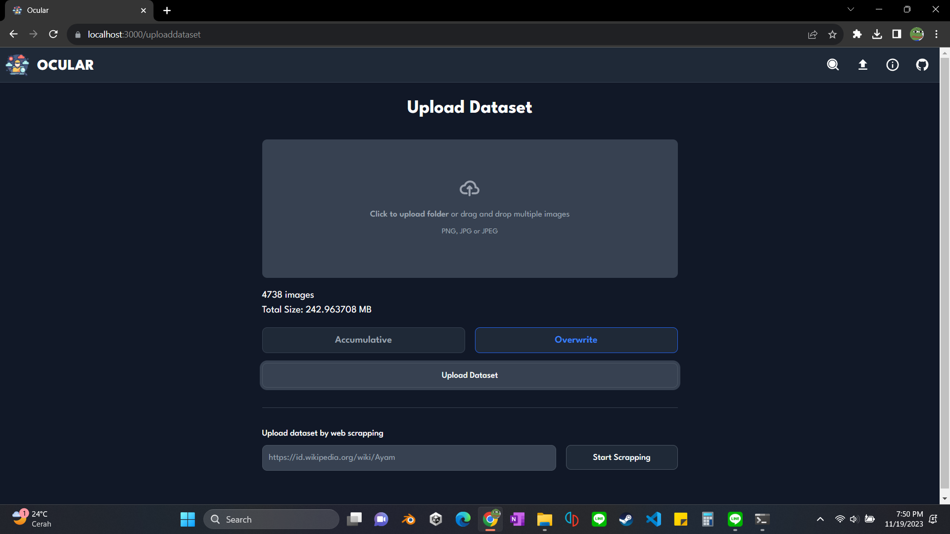Click the Upload Dataset button
The image size is (950, 534).
click(x=469, y=375)
